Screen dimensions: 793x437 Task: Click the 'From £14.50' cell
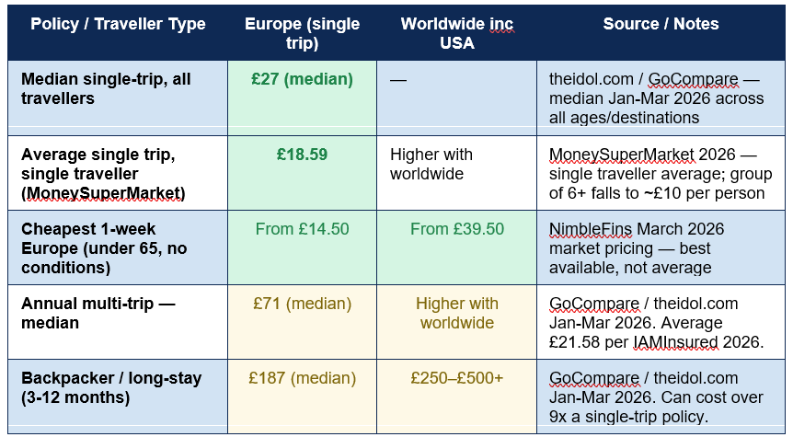(302, 247)
